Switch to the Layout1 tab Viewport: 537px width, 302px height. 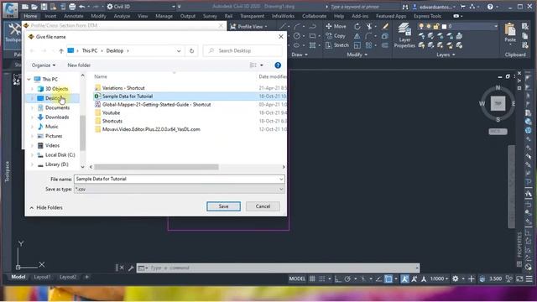coord(43,277)
